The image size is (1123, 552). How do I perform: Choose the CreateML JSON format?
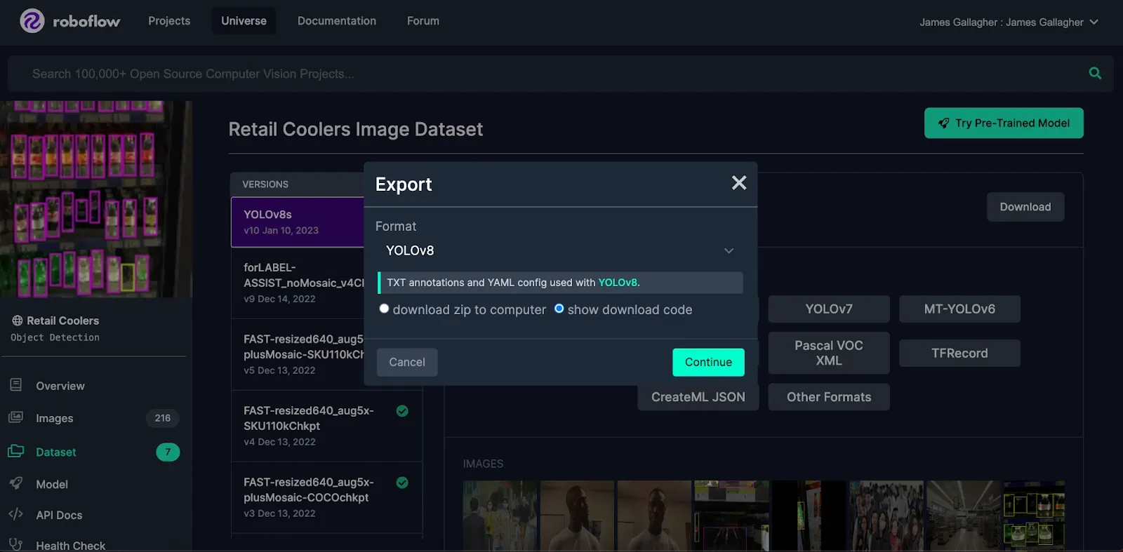(698, 397)
